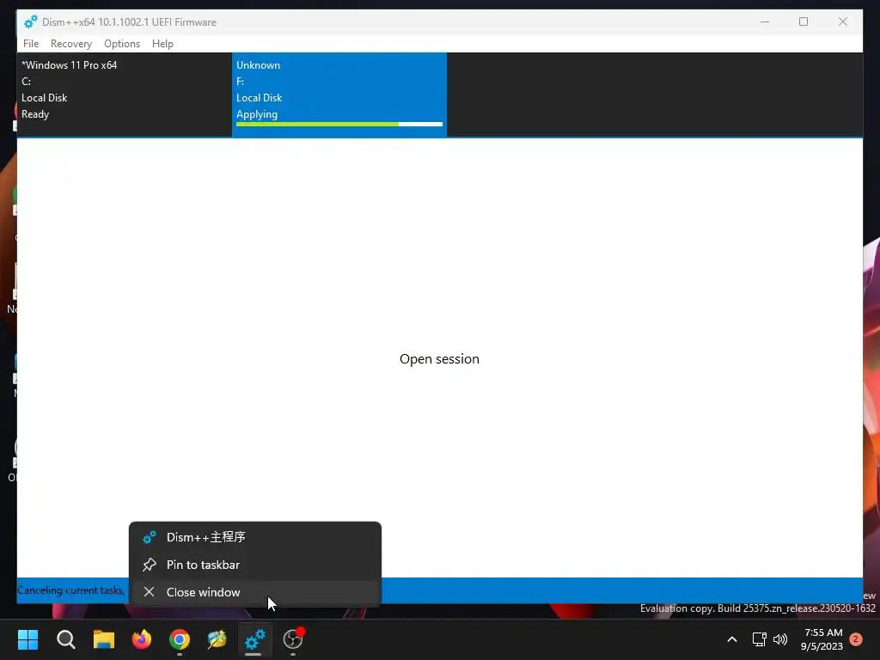Launch Dism++ main program entry in jump list

[254, 537]
